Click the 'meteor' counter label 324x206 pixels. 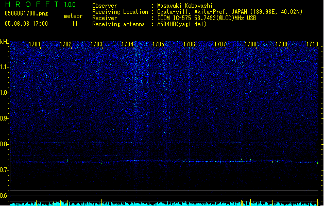(73, 16)
